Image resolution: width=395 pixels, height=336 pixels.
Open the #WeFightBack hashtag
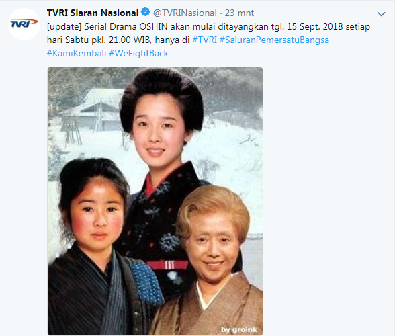tap(138, 53)
